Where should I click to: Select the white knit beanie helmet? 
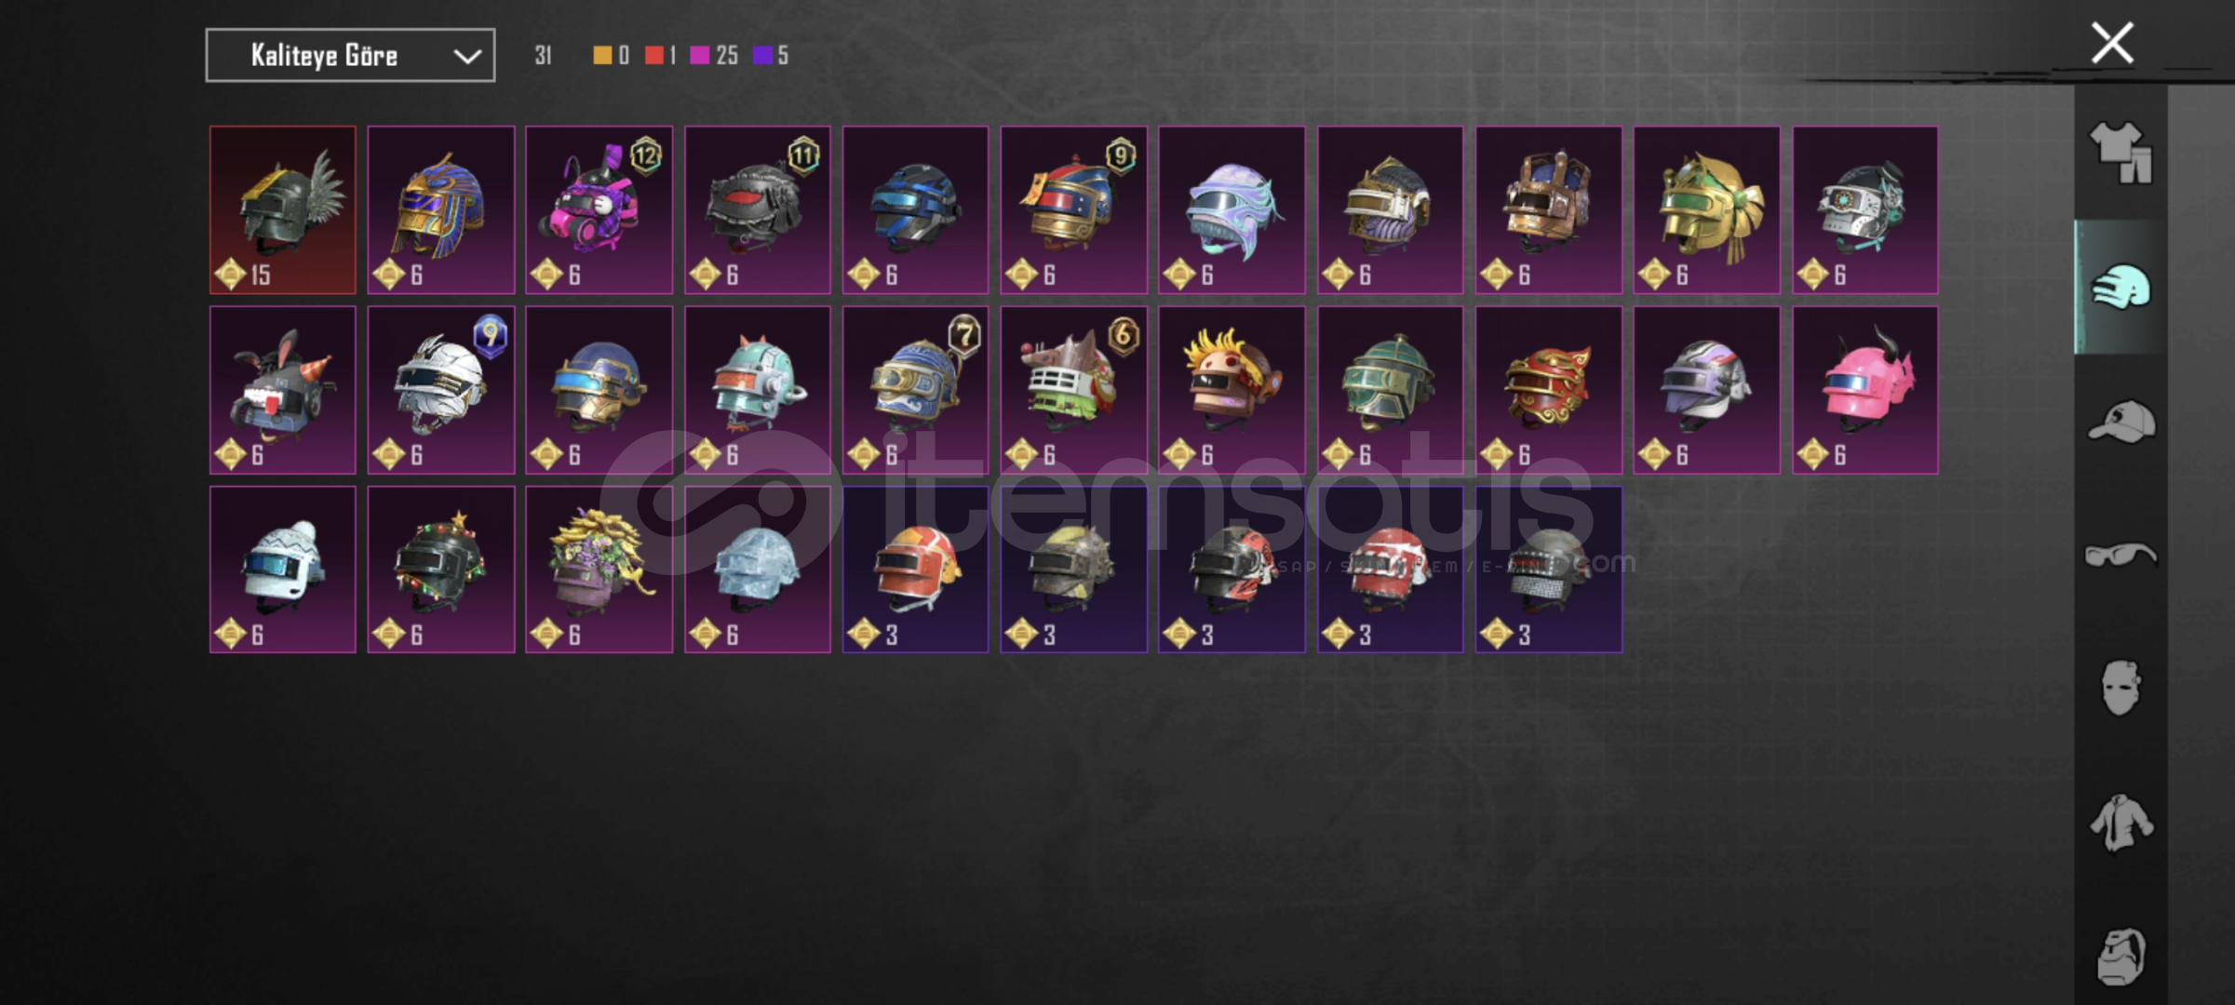coord(283,569)
